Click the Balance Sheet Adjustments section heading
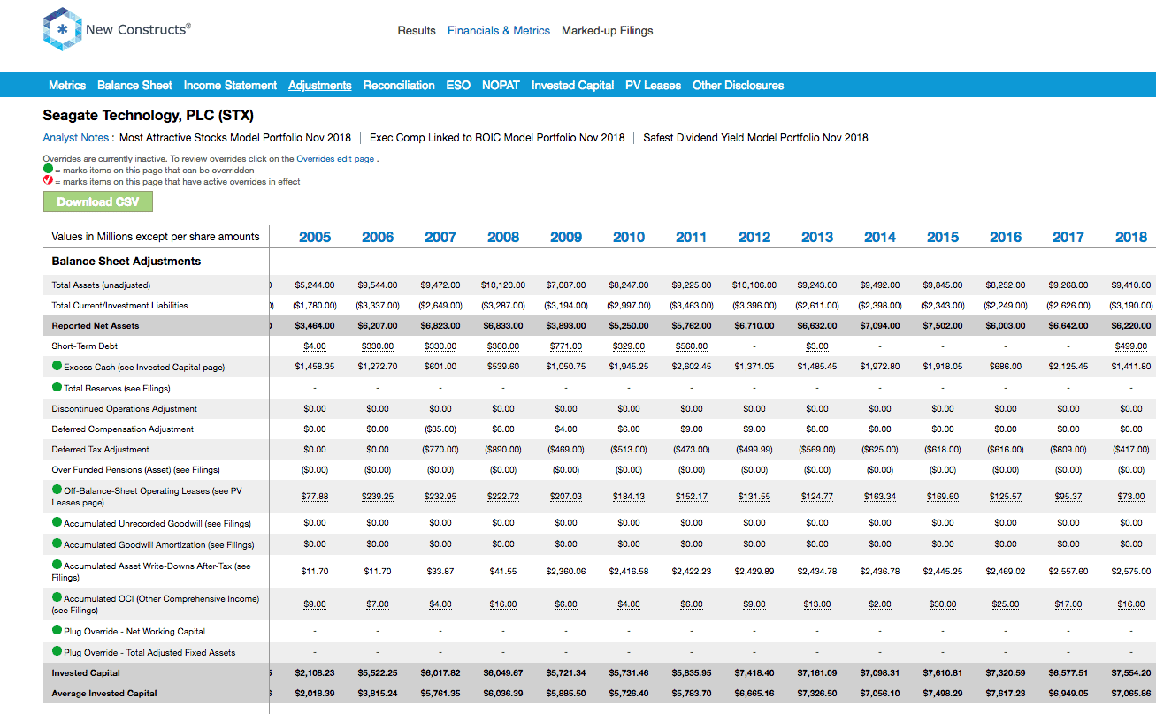Image resolution: width=1156 pixels, height=714 pixels. 126,262
